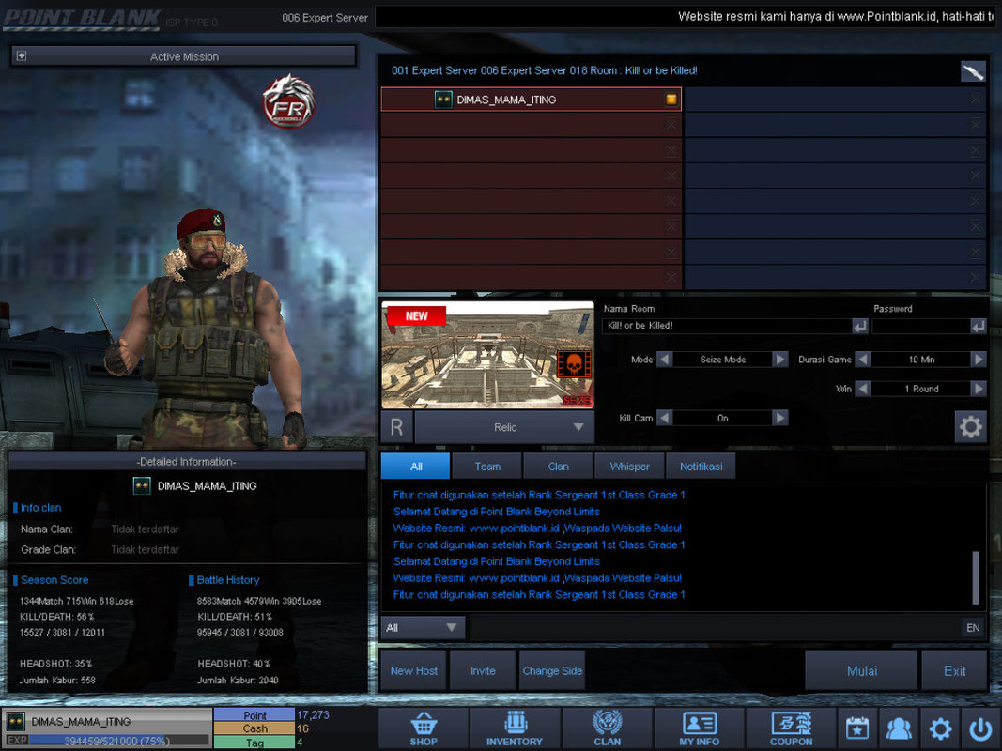This screenshot has height=751, width=1002.
Task: Close the second red team slot
Action: [x=671, y=125]
